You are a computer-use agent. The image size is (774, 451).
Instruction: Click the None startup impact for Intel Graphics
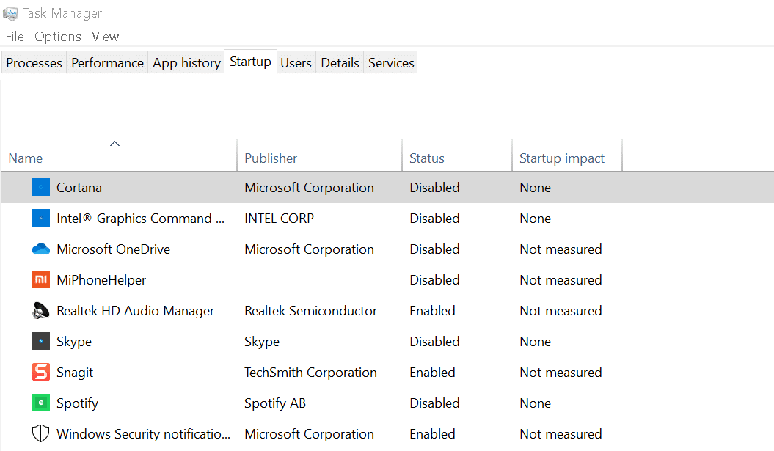[535, 218]
